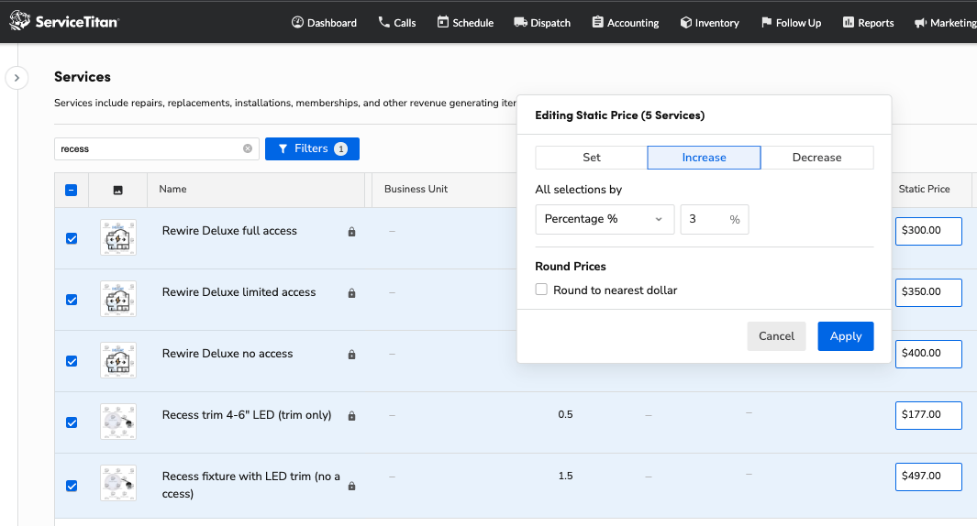This screenshot has width=977, height=526.
Task: Open the Calls menu
Action: point(397,22)
